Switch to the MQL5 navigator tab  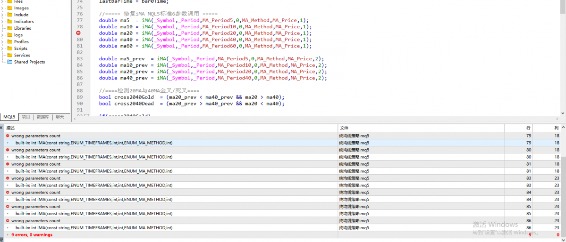pos(9,117)
